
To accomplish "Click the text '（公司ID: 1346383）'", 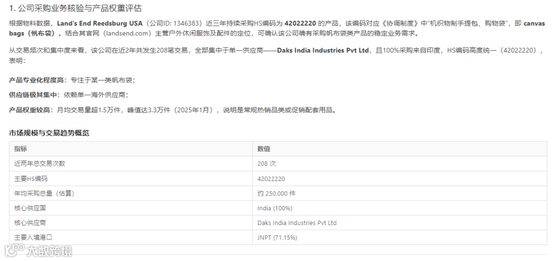I will pos(174,24).
